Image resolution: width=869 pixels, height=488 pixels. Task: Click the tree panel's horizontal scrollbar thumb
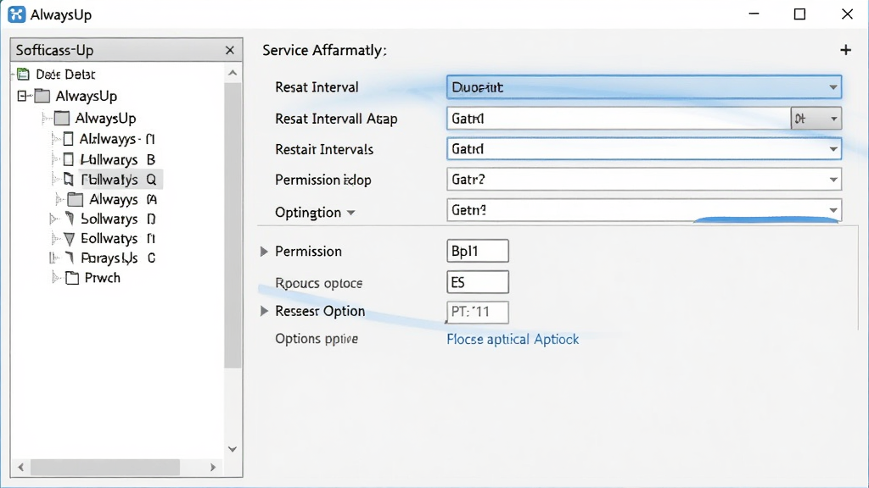[105, 468]
